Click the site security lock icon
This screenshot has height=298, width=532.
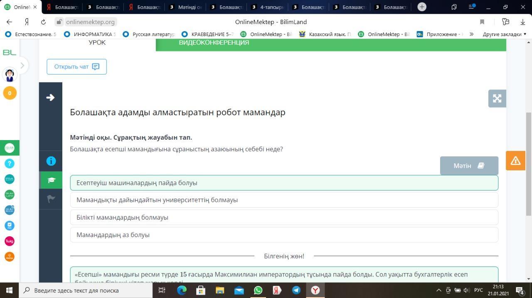[x=59, y=22]
